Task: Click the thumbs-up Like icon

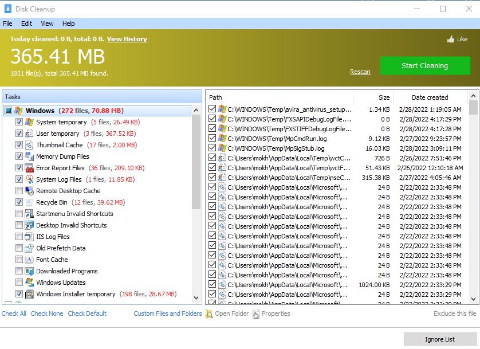Action: [x=451, y=39]
